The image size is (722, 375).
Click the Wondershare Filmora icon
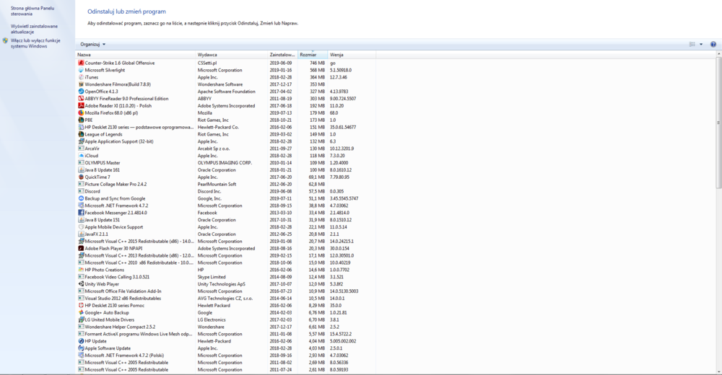click(81, 84)
